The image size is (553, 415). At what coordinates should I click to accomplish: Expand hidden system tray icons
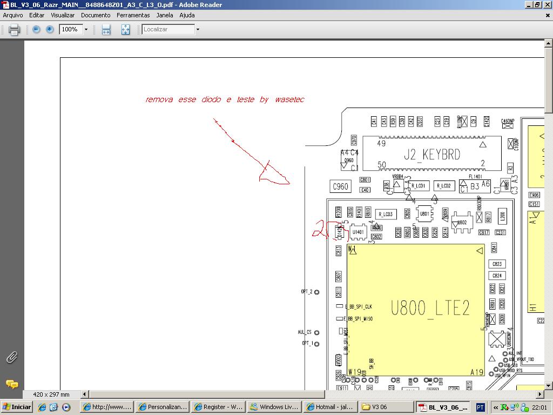pyautogui.click(x=495, y=407)
